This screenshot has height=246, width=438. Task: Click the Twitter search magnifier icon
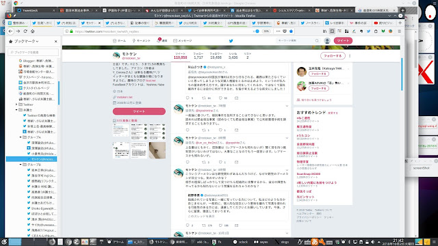click(317, 41)
